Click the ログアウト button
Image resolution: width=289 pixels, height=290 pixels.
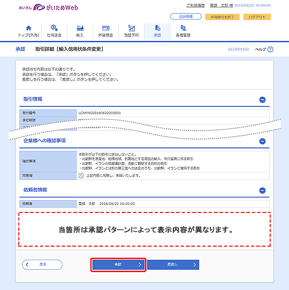257,17
